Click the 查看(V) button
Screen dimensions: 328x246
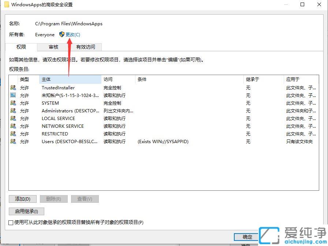(85, 199)
